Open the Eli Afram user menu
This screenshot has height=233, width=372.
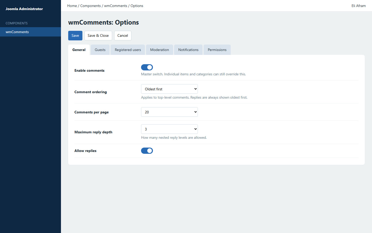[359, 6]
